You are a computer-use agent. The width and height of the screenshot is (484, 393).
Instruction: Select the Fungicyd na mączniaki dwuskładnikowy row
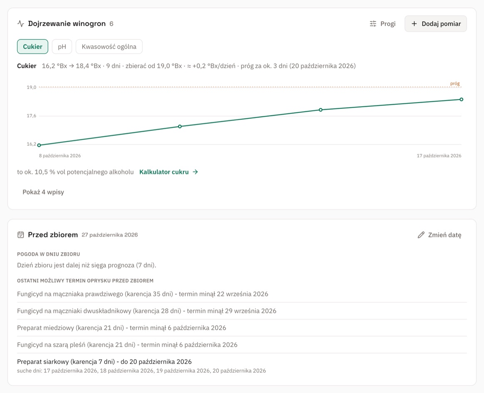coord(242,311)
